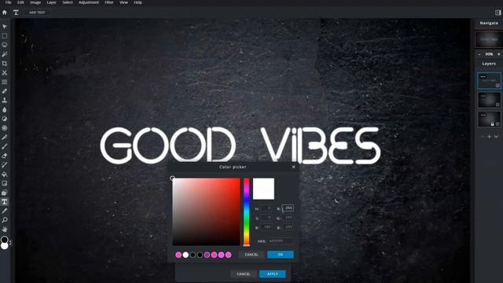
Task: Add a new layer with the plus button
Action: pyautogui.click(x=489, y=137)
